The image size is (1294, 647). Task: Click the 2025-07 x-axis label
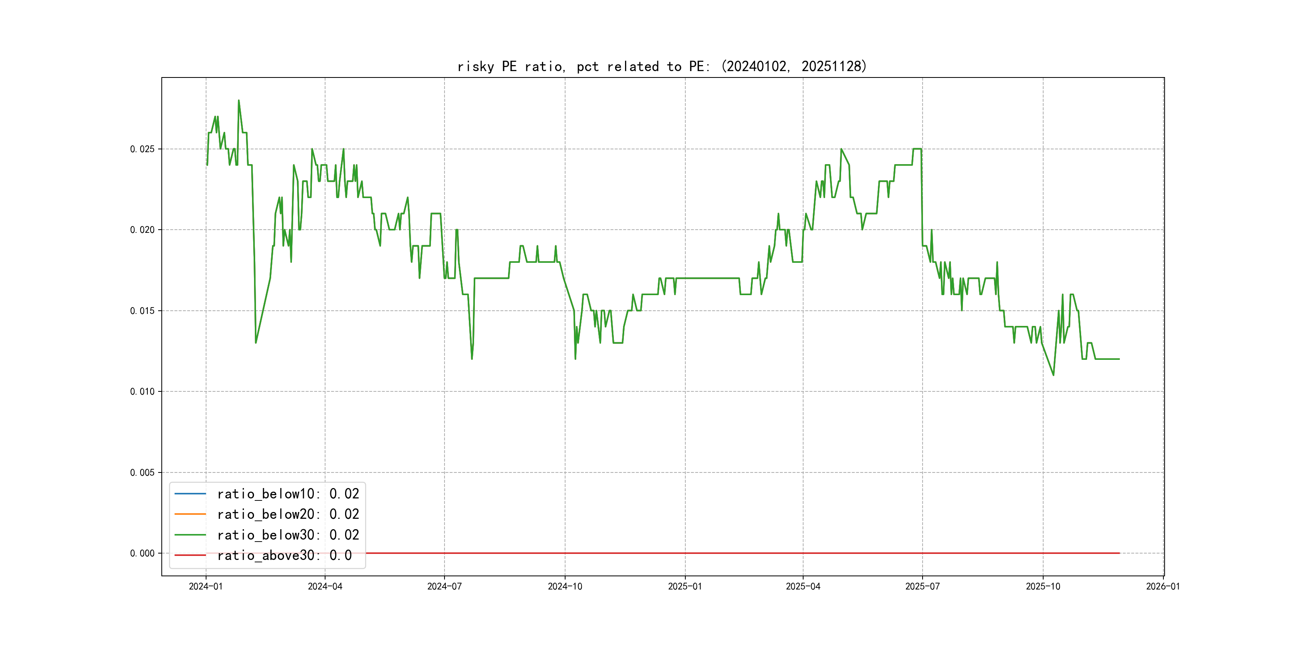922,587
